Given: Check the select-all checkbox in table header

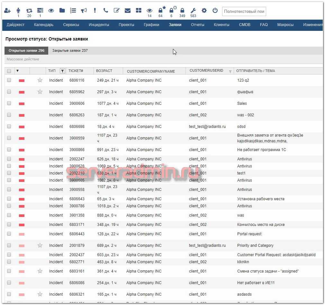Looking at the screenshot, I should [9, 71].
